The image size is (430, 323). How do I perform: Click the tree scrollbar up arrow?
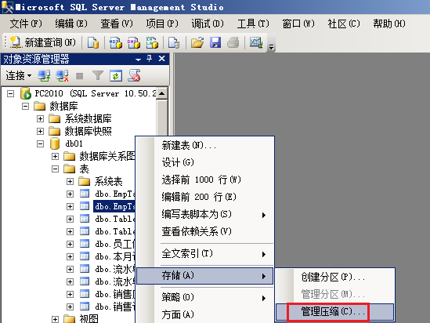tap(162, 93)
